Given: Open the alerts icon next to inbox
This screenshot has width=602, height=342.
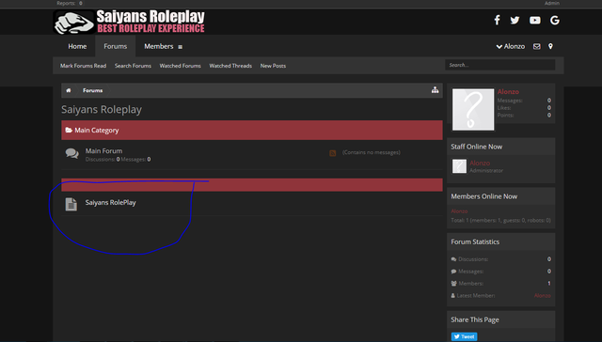Looking at the screenshot, I should (x=550, y=46).
